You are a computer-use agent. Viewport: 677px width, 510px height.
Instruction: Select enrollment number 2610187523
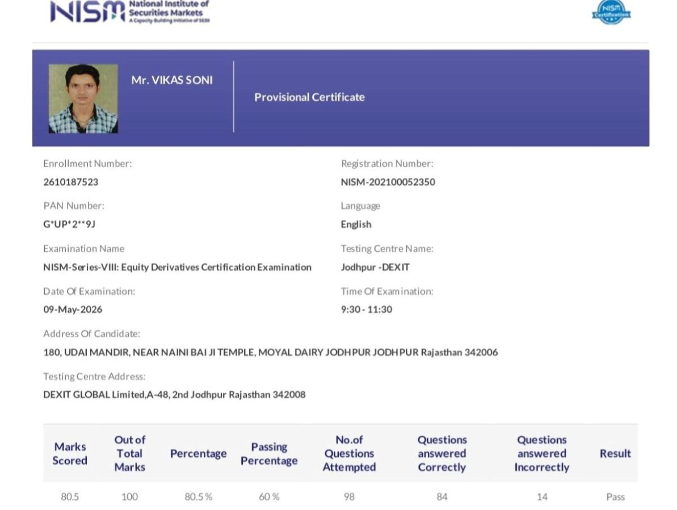pos(71,182)
